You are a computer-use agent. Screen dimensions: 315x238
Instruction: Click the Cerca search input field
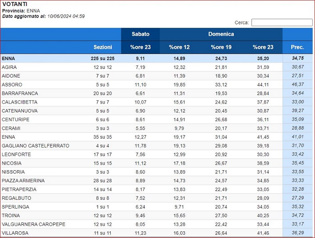click(281, 23)
